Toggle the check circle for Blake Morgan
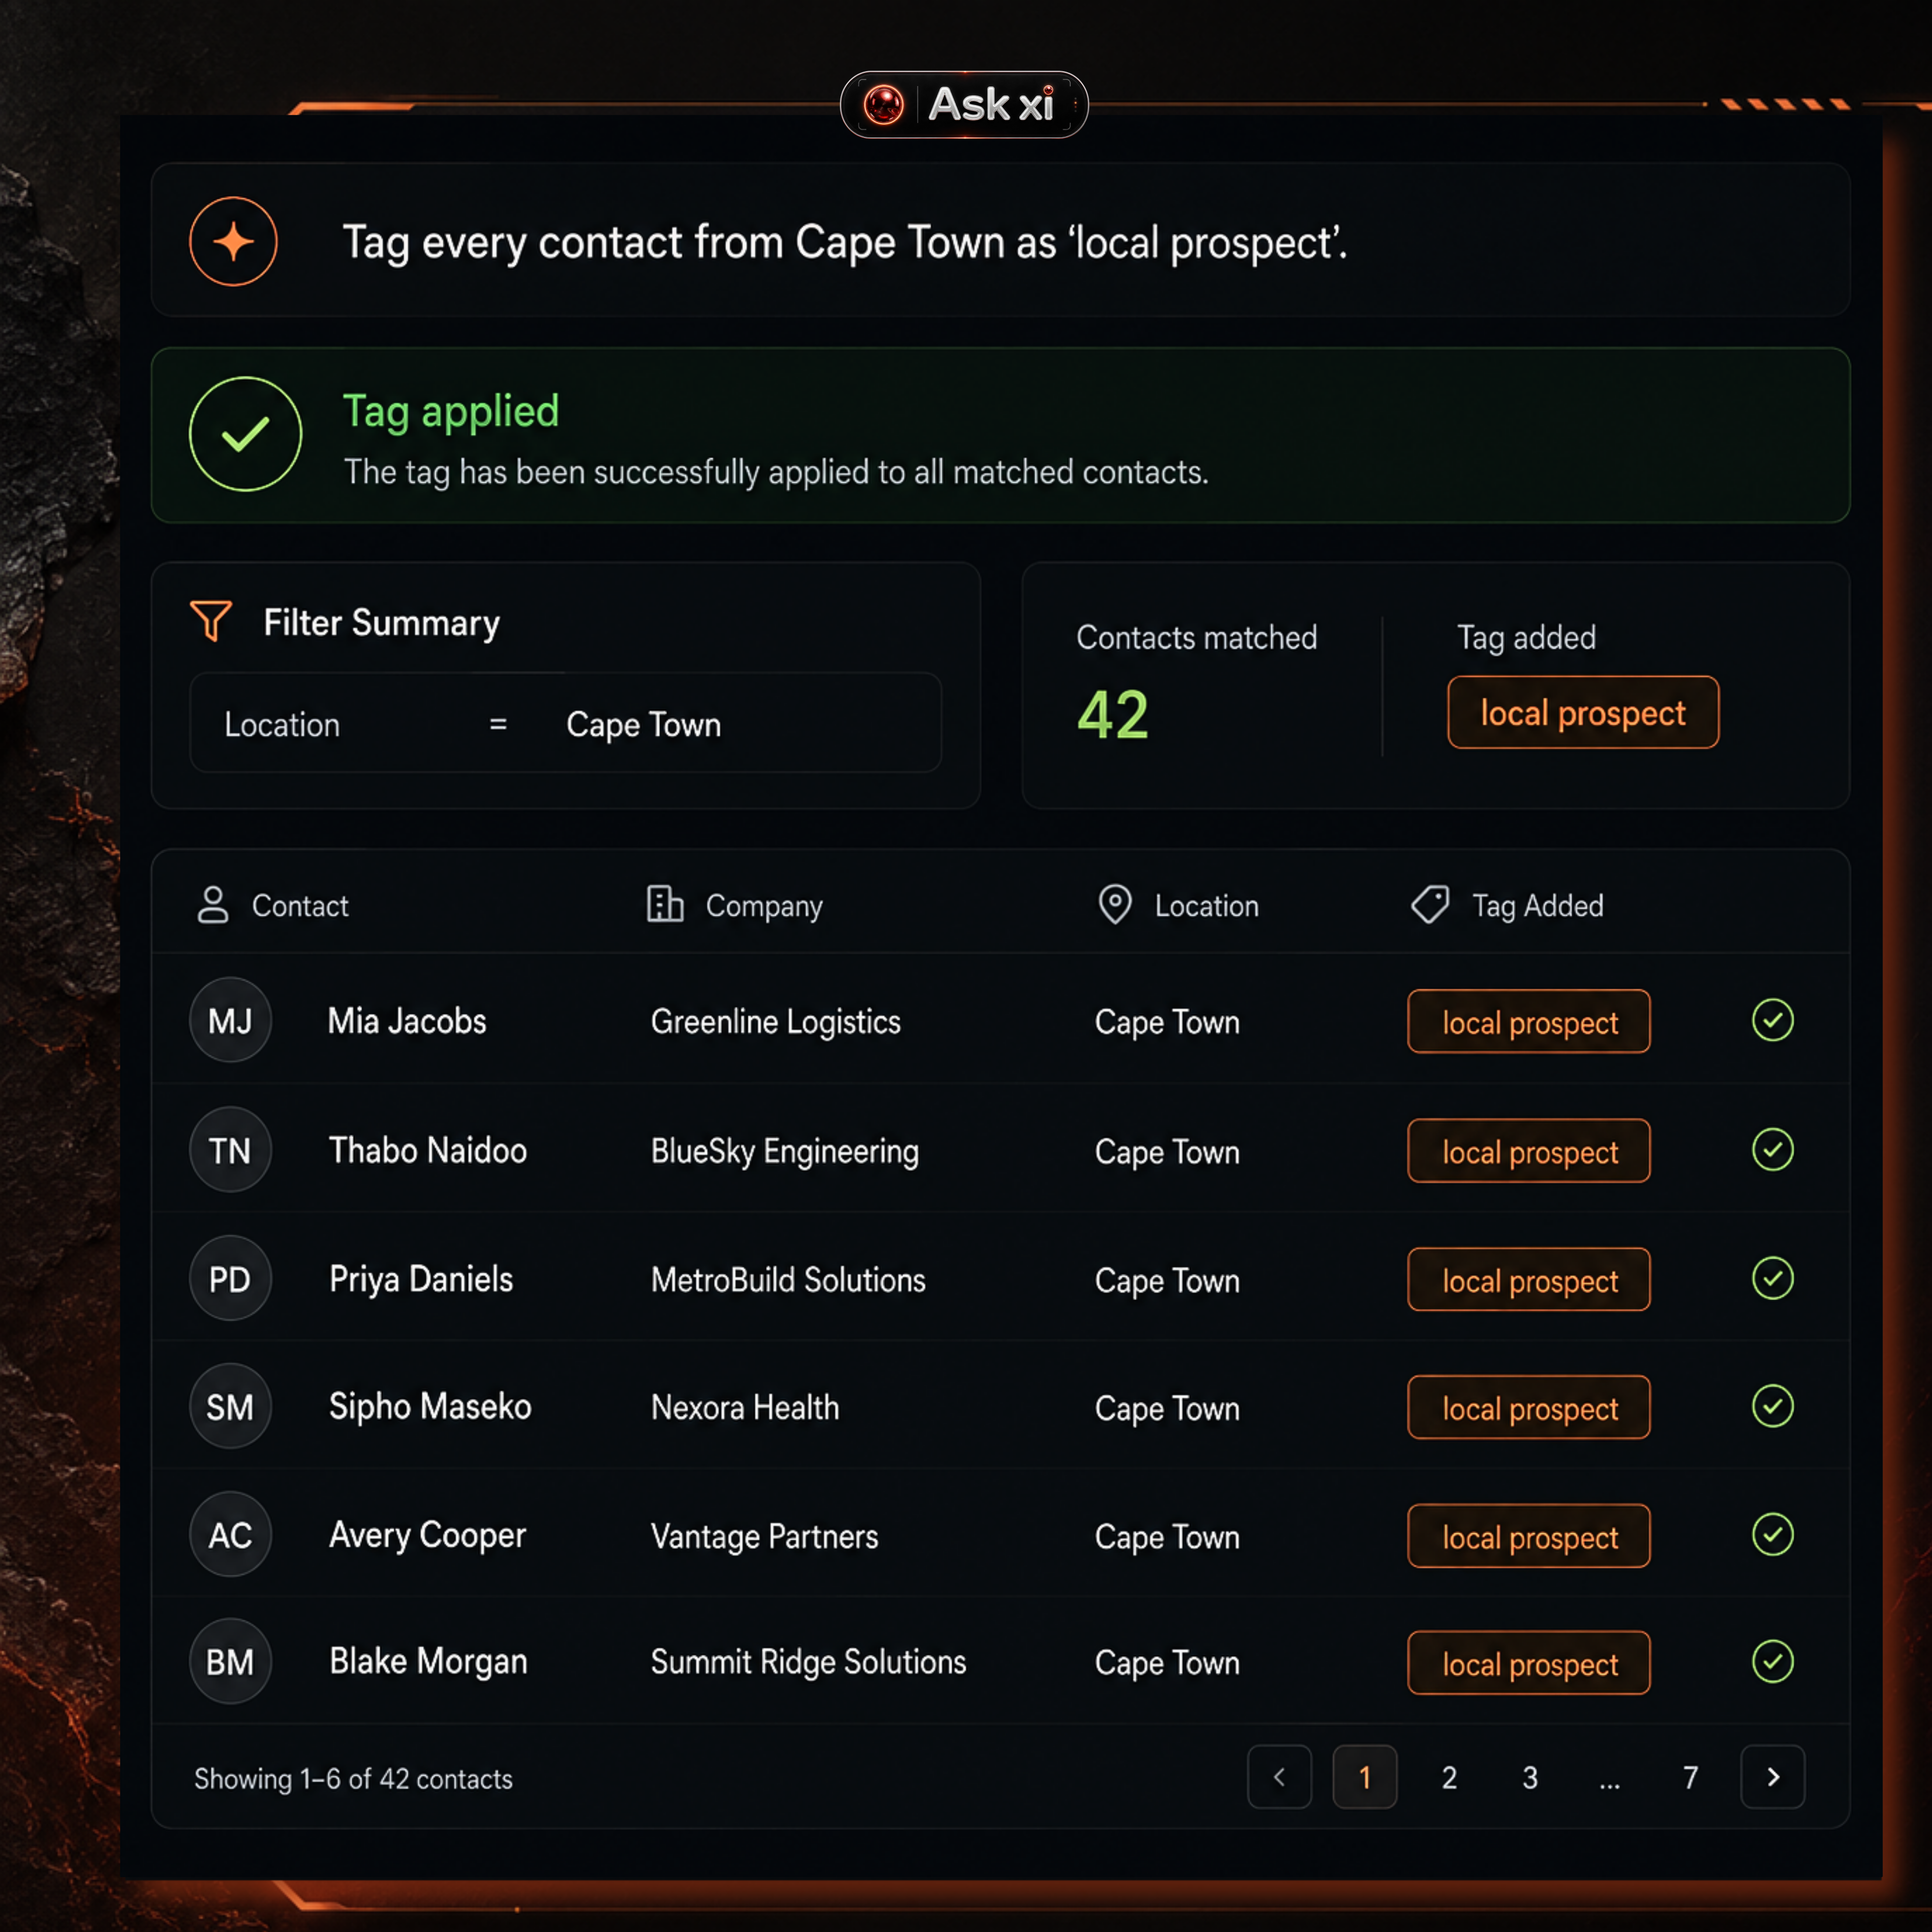1932x1932 pixels. 1772,1662
